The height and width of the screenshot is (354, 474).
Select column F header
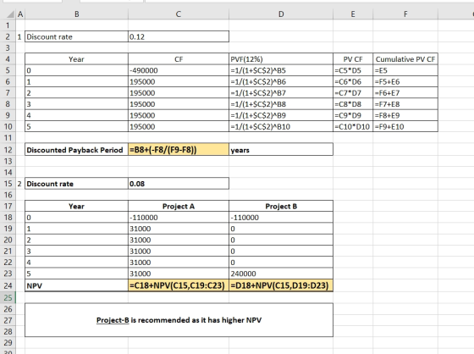click(x=405, y=14)
